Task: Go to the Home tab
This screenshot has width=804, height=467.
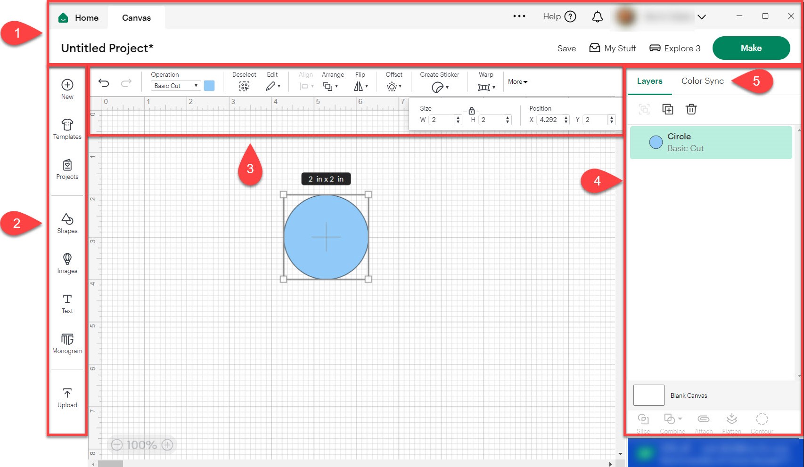Action: [x=78, y=18]
